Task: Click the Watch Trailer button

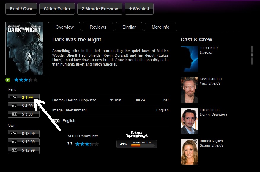Action: pos(57,9)
